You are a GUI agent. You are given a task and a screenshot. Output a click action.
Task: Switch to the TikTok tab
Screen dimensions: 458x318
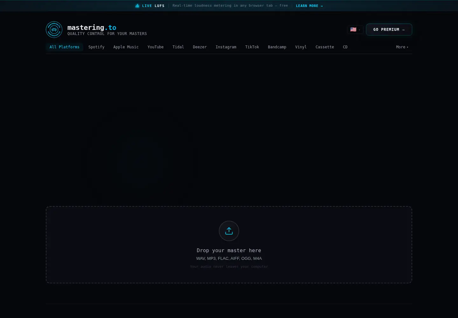pos(252,47)
